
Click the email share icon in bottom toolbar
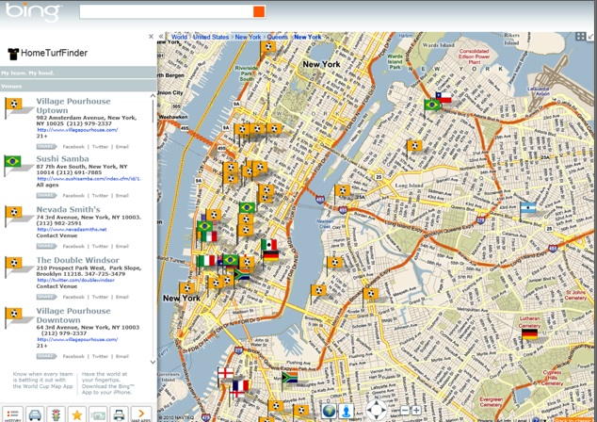(98, 414)
